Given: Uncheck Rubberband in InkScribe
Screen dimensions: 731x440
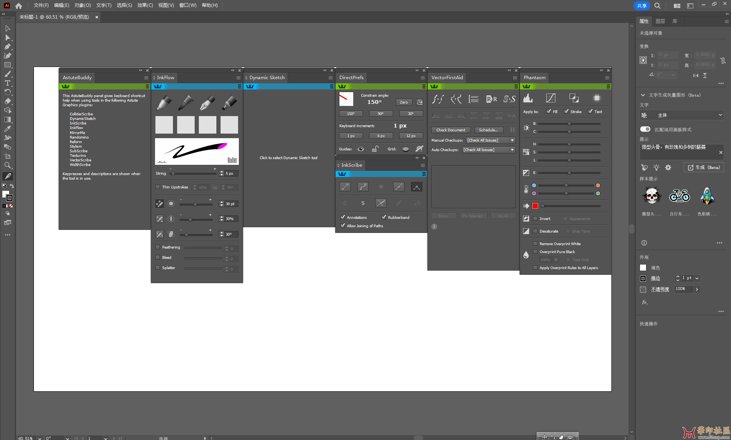Looking at the screenshot, I should [384, 217].
